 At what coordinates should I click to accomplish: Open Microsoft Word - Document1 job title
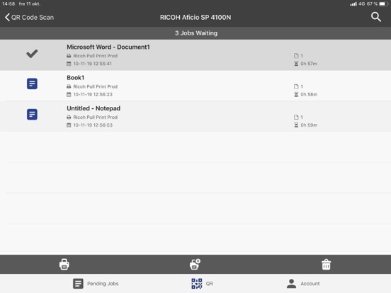click(x=108, y=47)
